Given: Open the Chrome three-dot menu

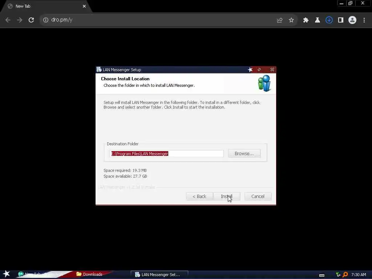Looking at the screenshot, I should (364, 20).
